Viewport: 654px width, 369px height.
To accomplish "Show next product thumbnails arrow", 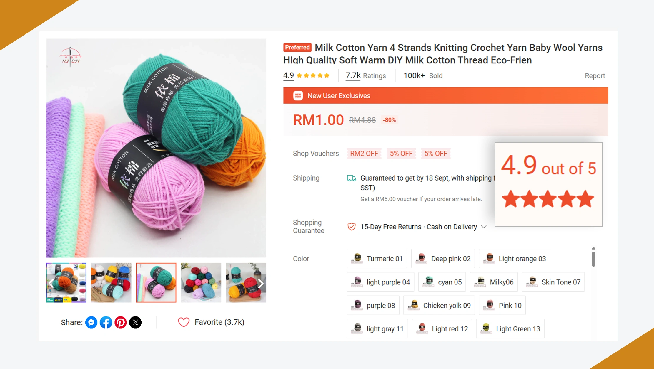I will tap(261, 283).
